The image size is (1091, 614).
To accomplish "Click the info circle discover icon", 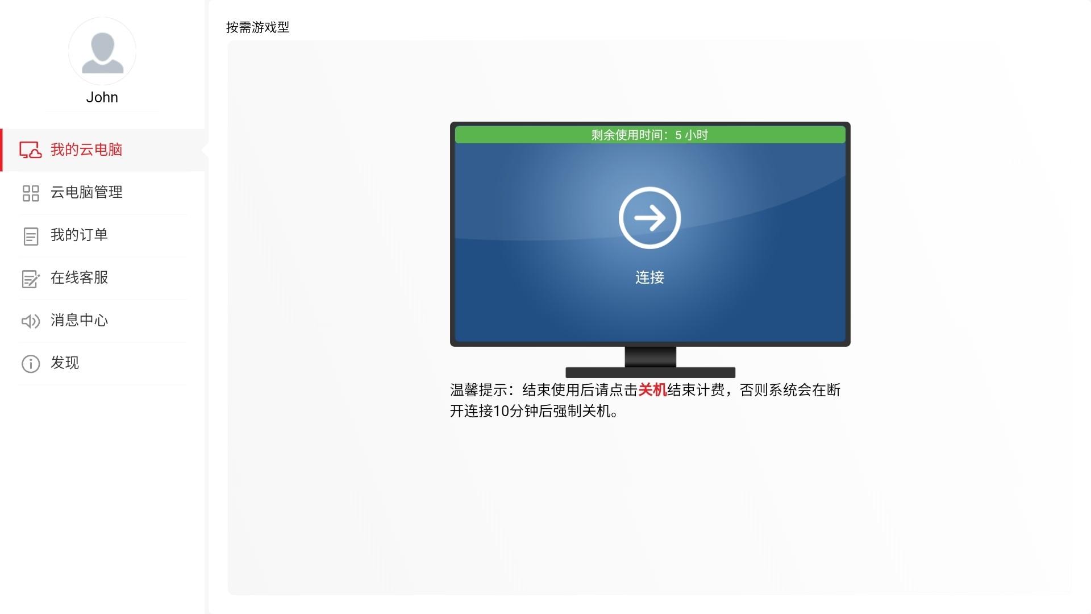I will pyautogui.click(x=30, y=364).
